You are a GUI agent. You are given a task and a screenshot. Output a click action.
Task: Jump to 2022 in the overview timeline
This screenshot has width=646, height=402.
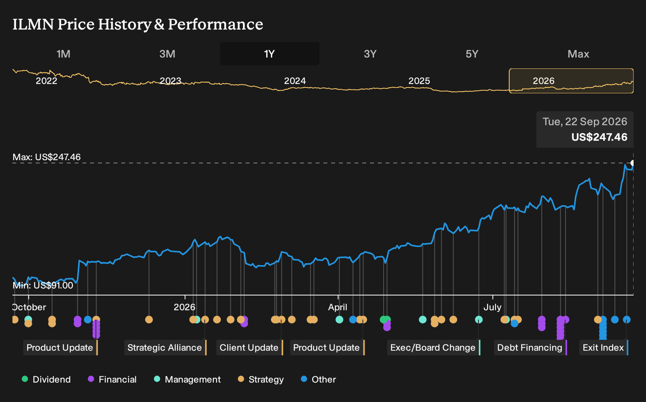tap(47, 81)
